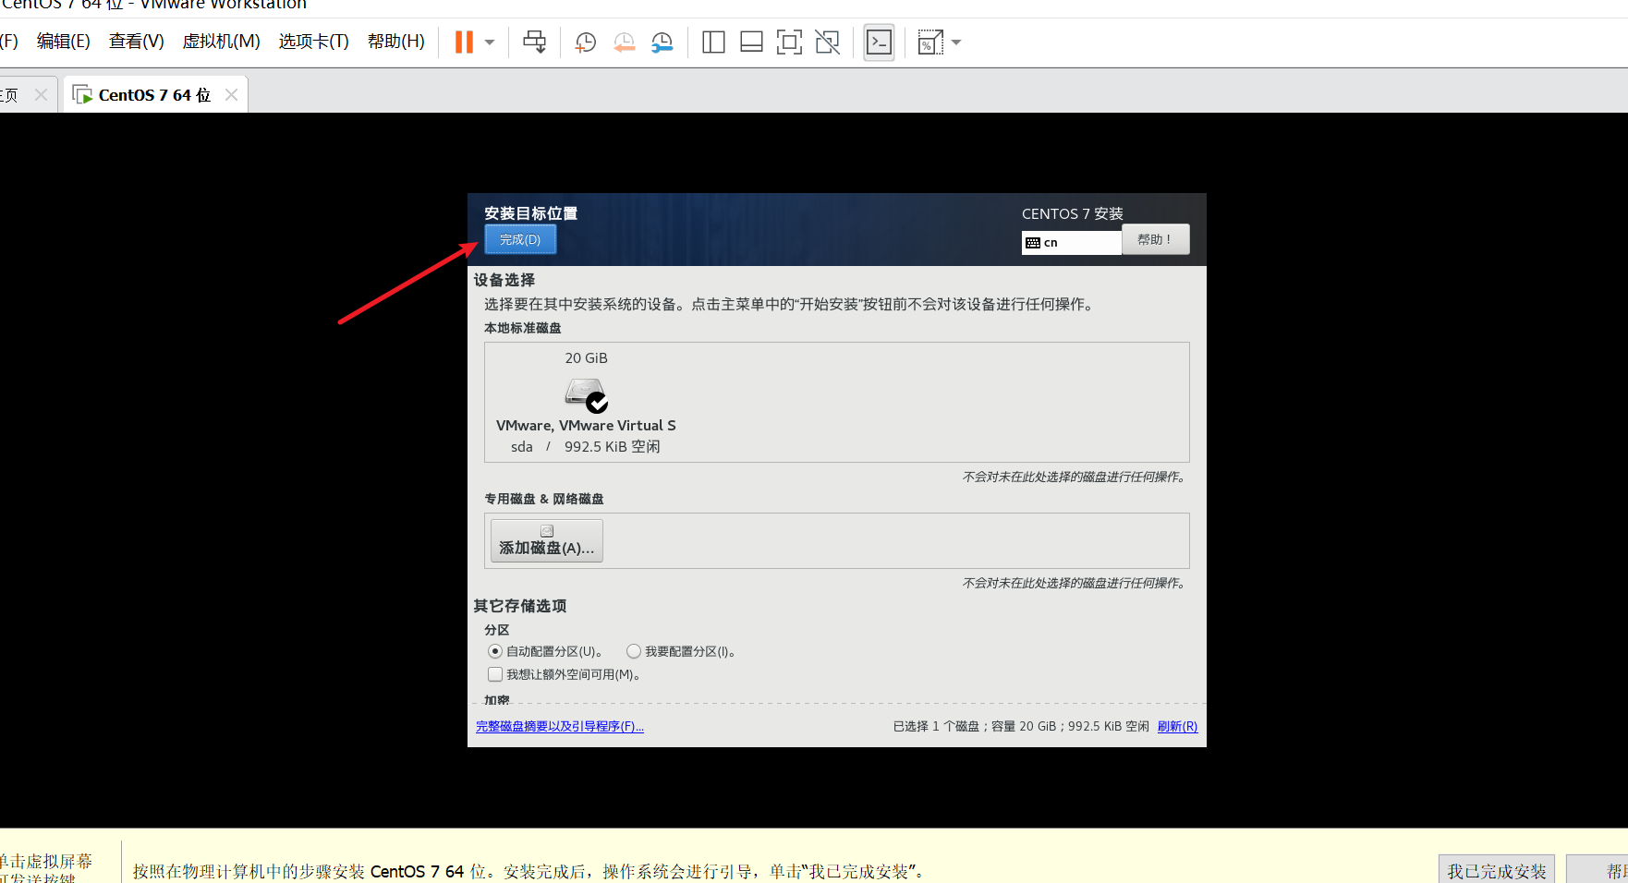Select the VMware Virtual S sda disk
Viewport: 1628px width, 883px height.
586,402
